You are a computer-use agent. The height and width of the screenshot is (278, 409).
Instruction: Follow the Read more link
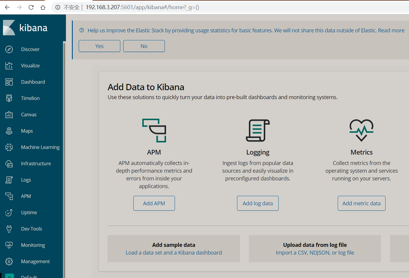(391, 30)
